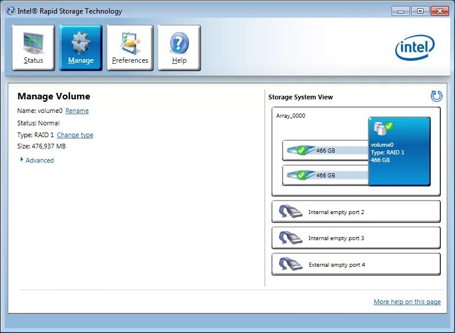Viewport: 455px width, 333px height.
Task: Click the Preferences checklist icon
Action: [x=130, y=43]
